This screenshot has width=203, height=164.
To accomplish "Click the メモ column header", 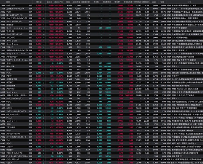I will click(189, 2).
